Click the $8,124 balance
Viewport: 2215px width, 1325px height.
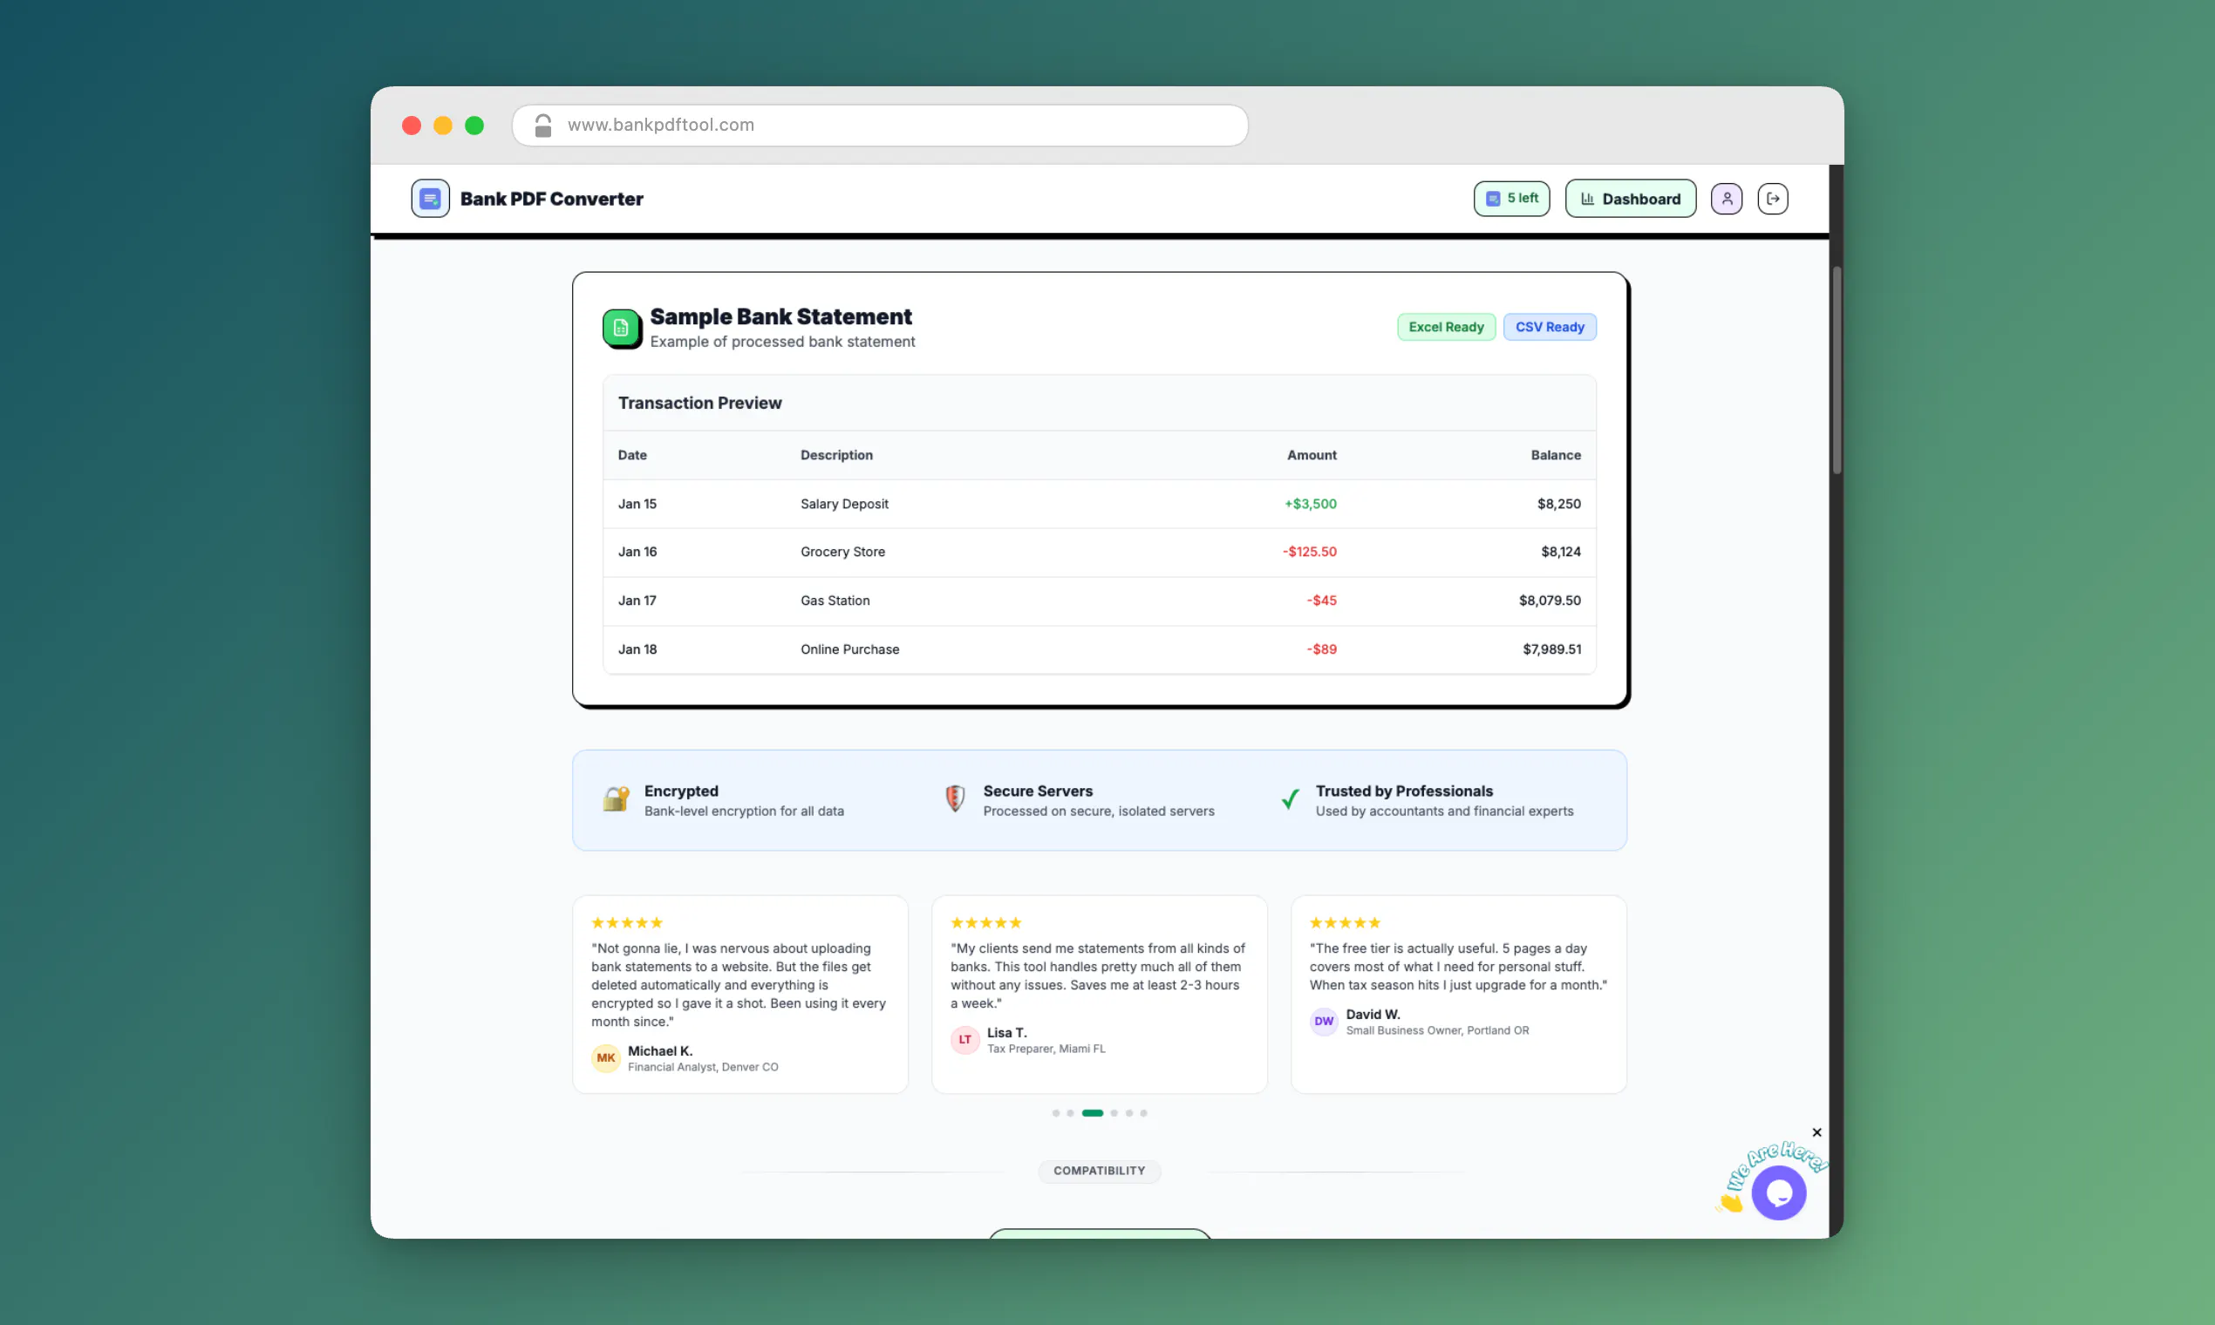(x=1560, y=552)
